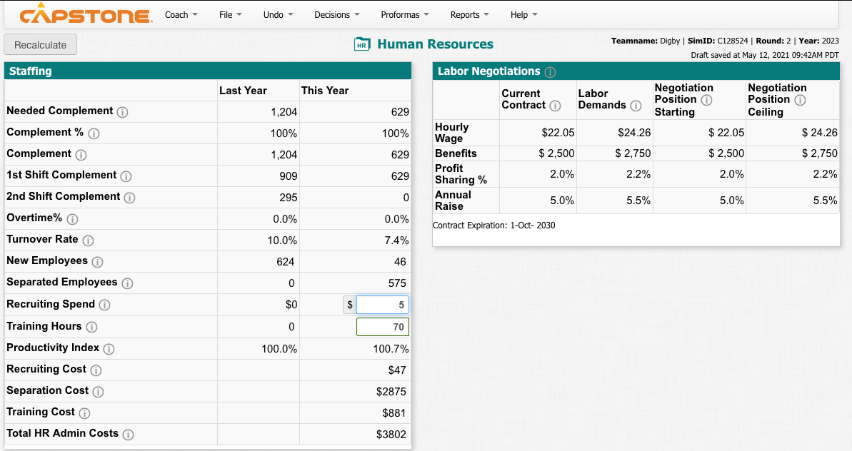The image size is (852, 451).
Task: Click the HR badge icon beside Human Resources
Action: [363, 44]
